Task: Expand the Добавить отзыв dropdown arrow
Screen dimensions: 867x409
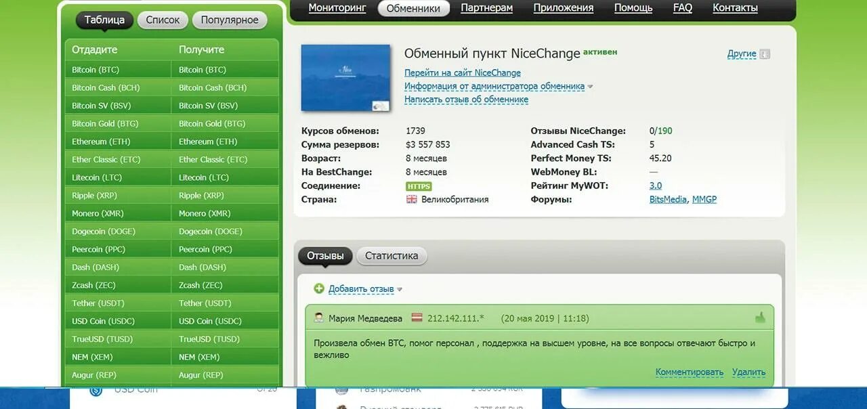Action: [400, 289]
